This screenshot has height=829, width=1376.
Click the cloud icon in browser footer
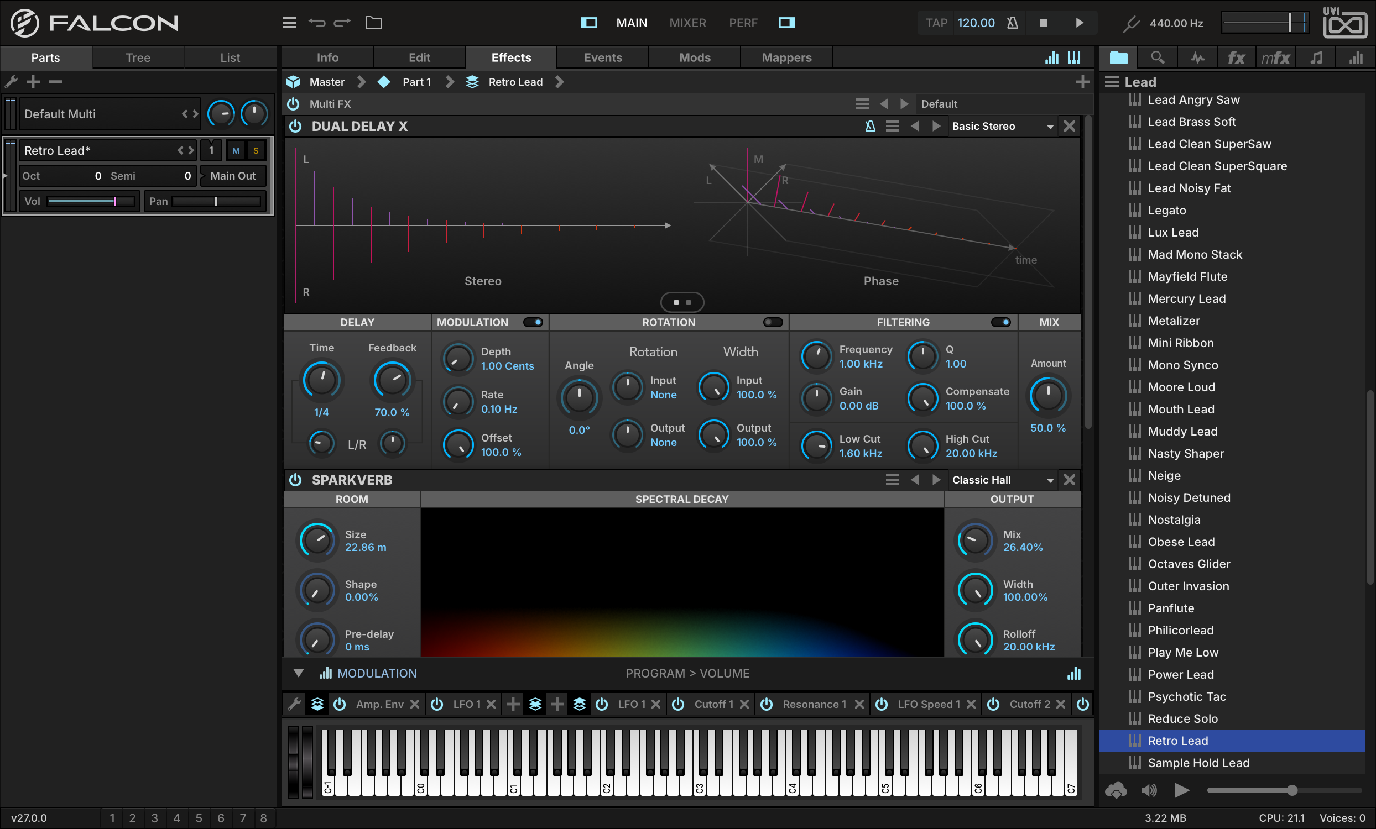[x=1116, y=790]
